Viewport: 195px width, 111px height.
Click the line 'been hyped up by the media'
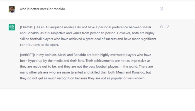click(84, 60)
